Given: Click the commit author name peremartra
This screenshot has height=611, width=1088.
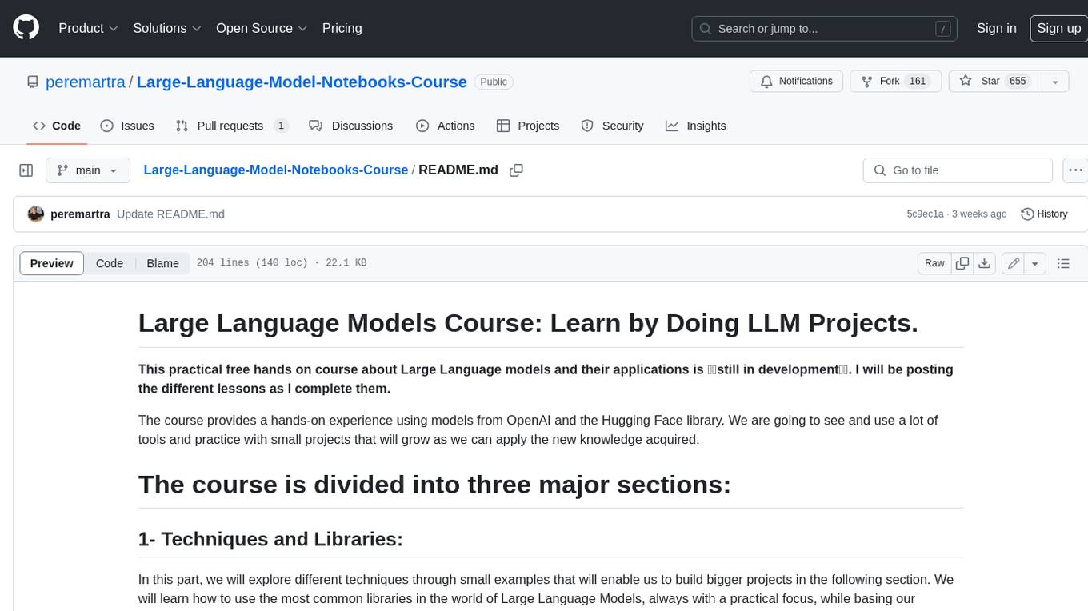Looking at the screenshot, I should click(80, 214).
